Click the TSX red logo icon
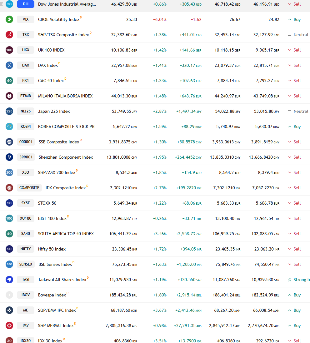Image resolution: width=310 pixels, height=343 pixels. [9, 35]
